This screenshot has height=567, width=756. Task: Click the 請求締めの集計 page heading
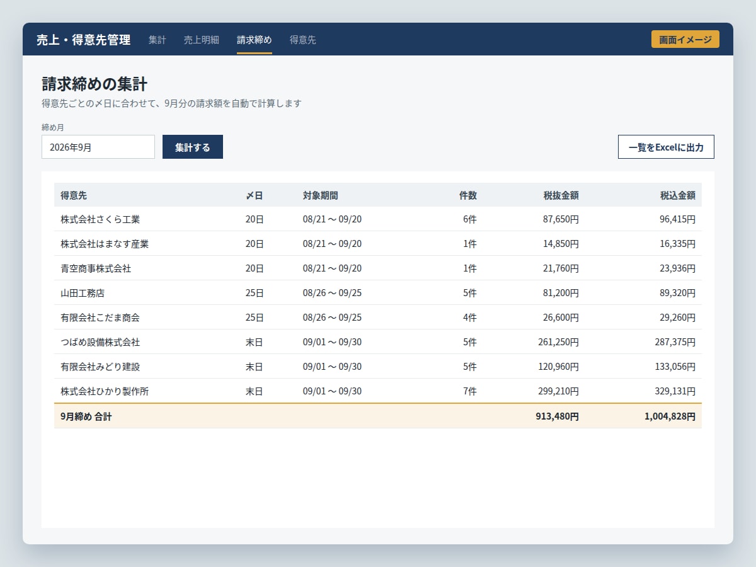pyautogui.click(x=94, y=84)
